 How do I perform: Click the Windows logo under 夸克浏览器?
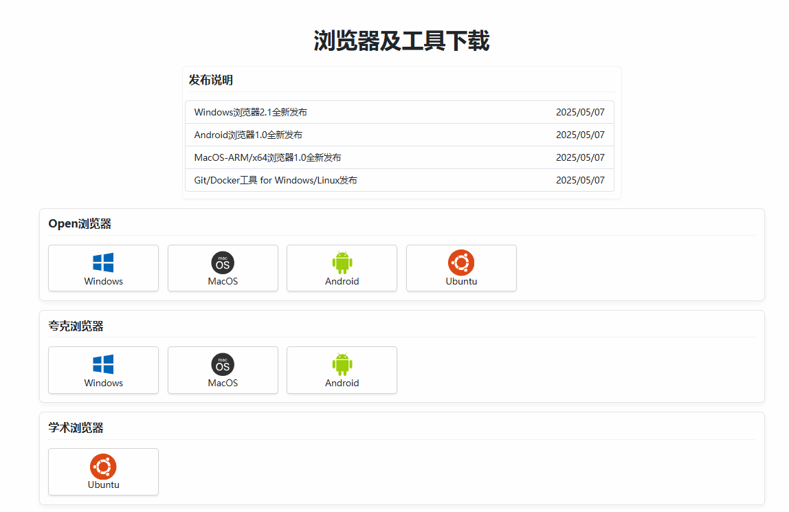(103, 365)
